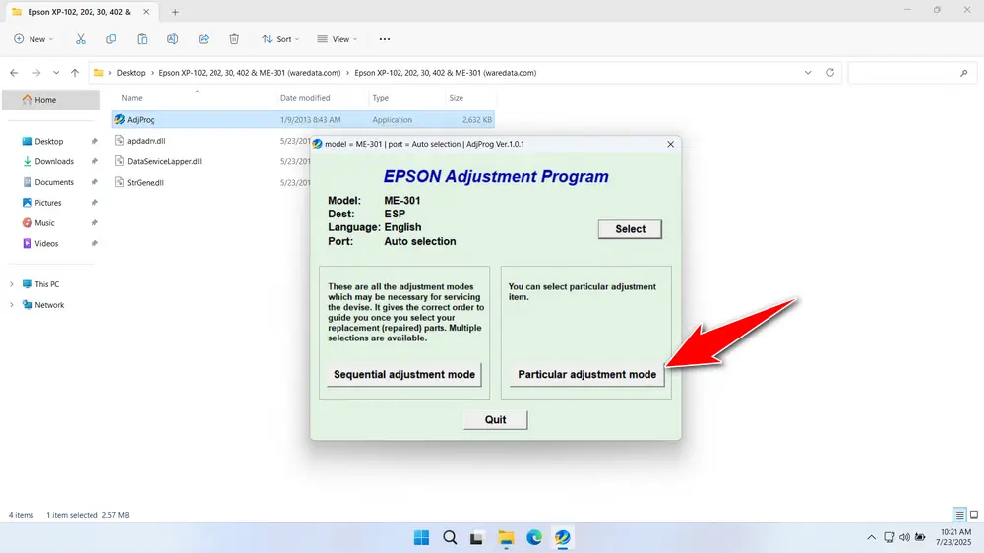Image resolution: width=984 pixels, height=553 pixels.
Task: Open the Sort options dropdown
Action: (x=280, y=39)
